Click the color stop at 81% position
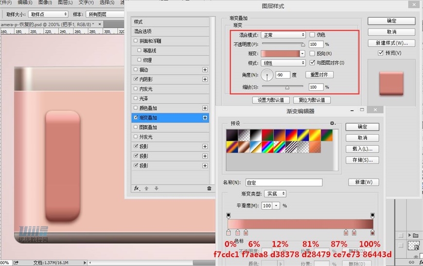 346,232
